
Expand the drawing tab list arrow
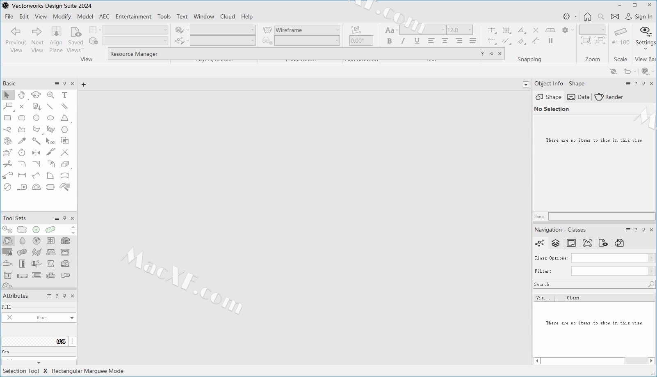point(526,85)
